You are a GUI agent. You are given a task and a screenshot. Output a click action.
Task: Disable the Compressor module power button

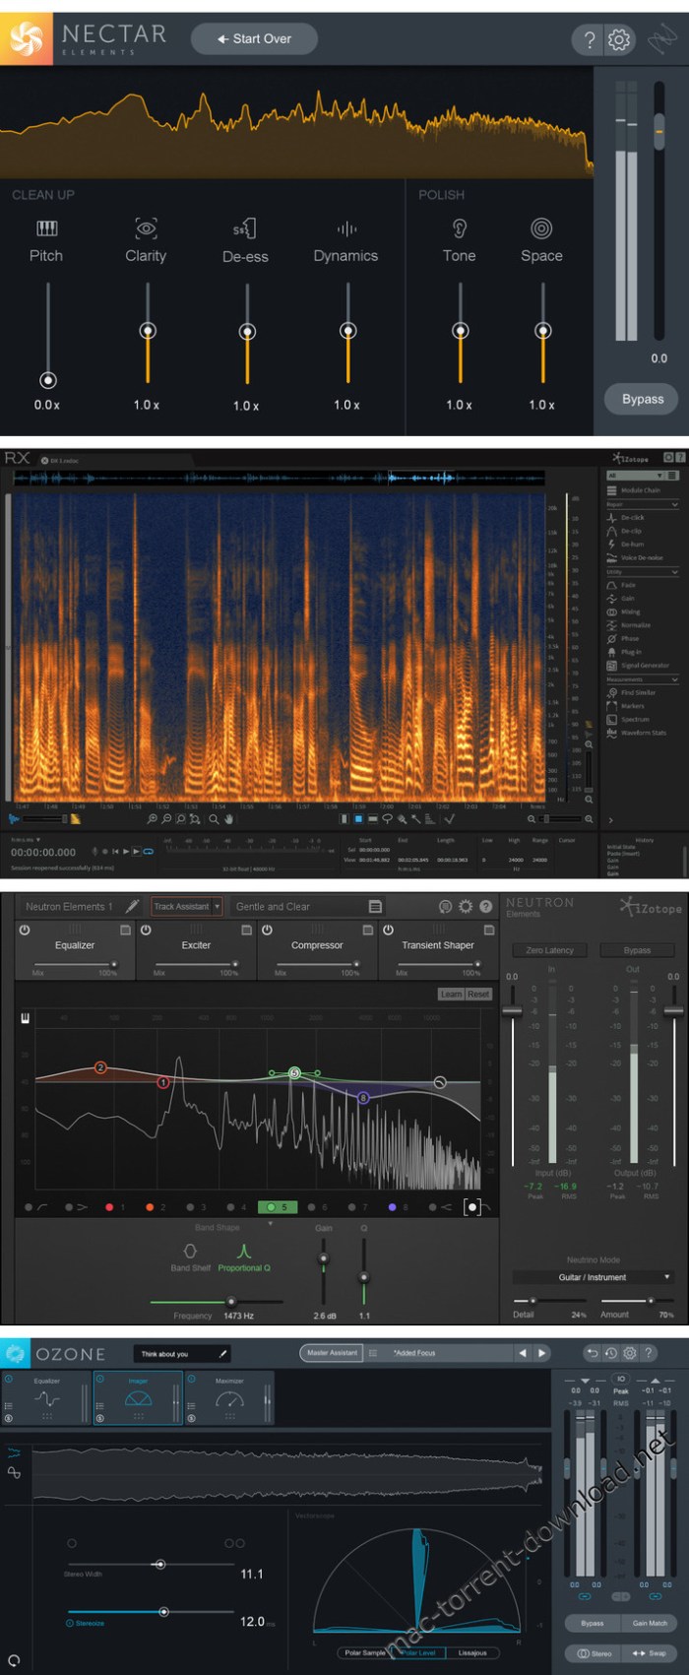[x=267, y=930]
